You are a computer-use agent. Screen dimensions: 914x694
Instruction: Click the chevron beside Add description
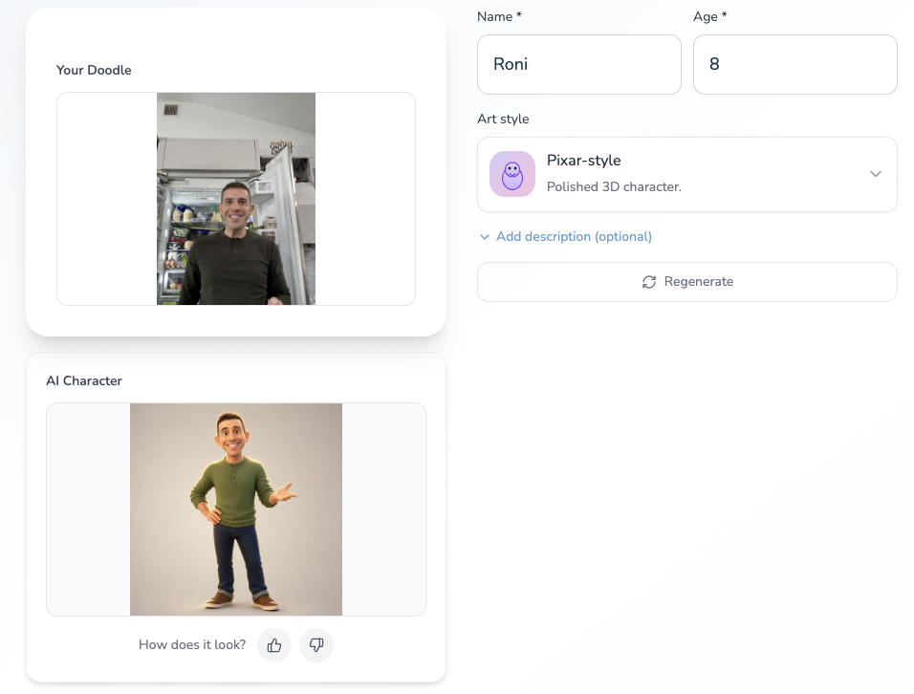pos(485,237)
